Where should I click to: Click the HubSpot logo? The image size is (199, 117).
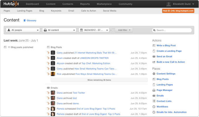(x=11, y=4)
